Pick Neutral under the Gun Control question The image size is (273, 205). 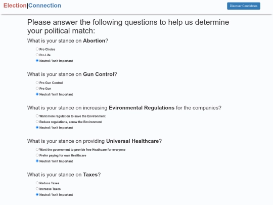[x=37, y=94]
